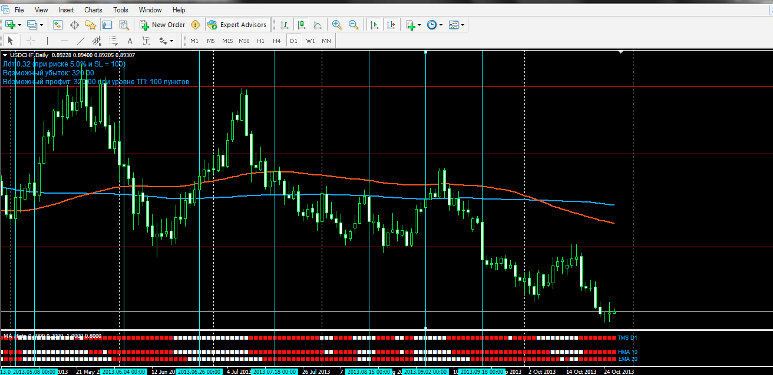This screenshot has height=375, width=773.
Task: Click the chart shift triangle marker
Action: [620, 52]
